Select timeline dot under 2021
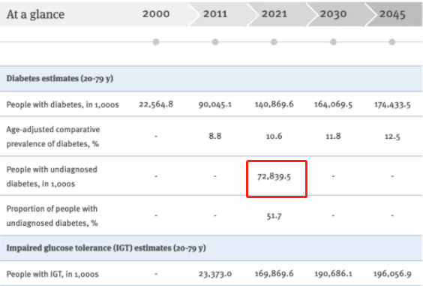 click(274, 42)
